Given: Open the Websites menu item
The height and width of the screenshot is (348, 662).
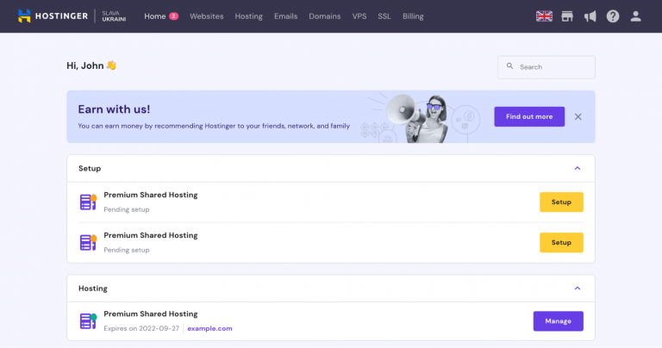Looking at the screenshot, I should coord(206,16).
